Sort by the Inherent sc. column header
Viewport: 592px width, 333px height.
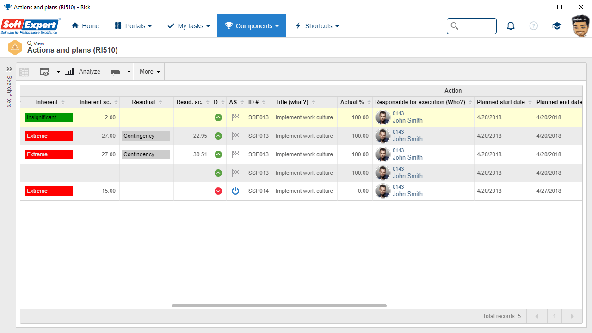[95, 102]
